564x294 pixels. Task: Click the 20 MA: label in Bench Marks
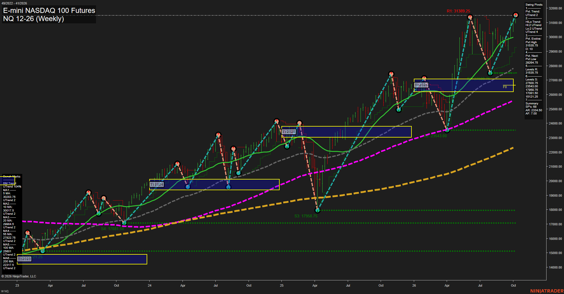8,221
